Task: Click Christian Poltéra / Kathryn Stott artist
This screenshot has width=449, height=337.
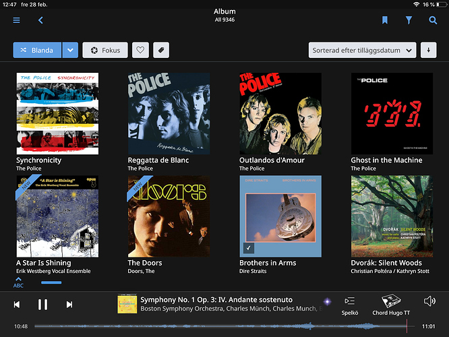Action: [x=390, y=271]
